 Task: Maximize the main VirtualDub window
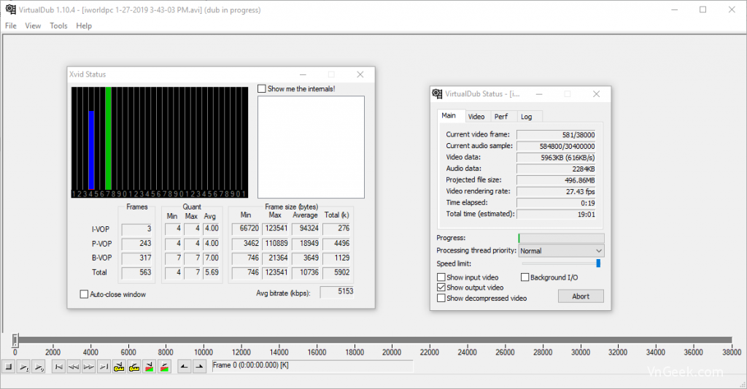tap(703, 9)
